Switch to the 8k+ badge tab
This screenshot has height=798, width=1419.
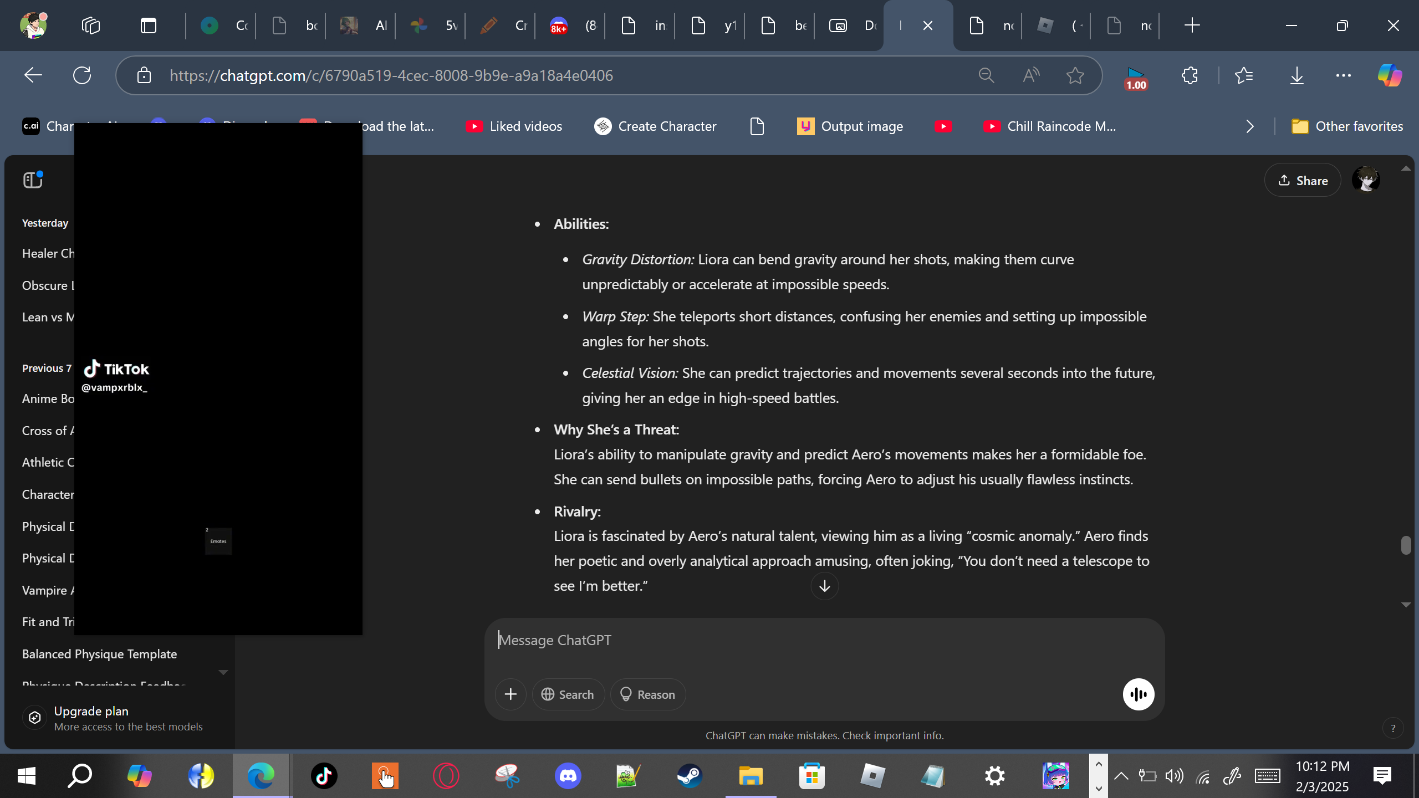tap(570, 25)
